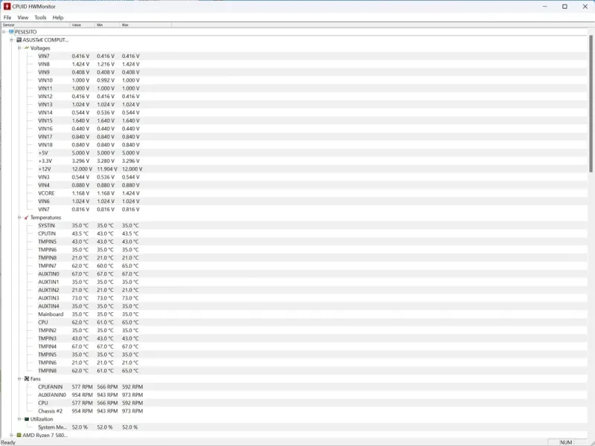Open the Tools menu
Image resolution: width=595 pixels, height=446 pixels.
[x=40, y=17]
